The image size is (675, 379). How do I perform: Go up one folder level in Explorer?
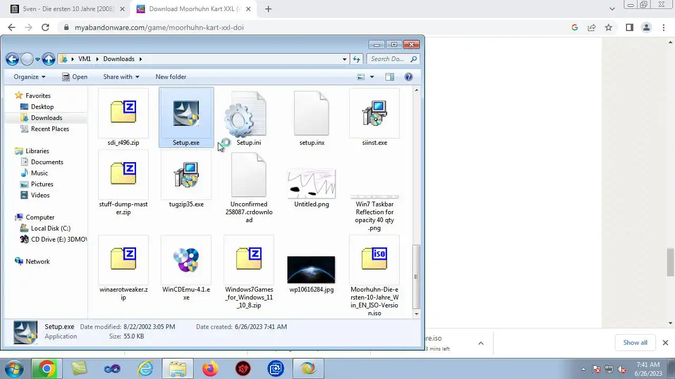49,59
